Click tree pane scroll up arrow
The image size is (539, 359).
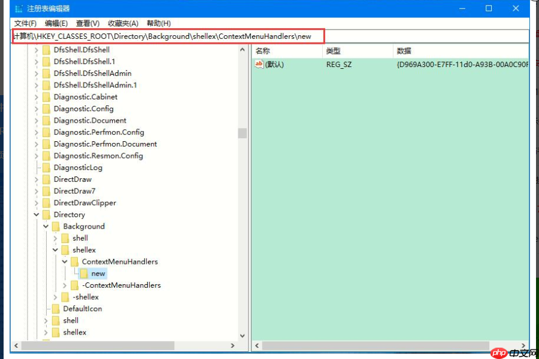[x=243, y=50]
